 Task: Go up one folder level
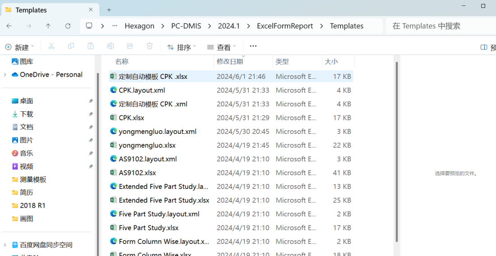[48, 26]
